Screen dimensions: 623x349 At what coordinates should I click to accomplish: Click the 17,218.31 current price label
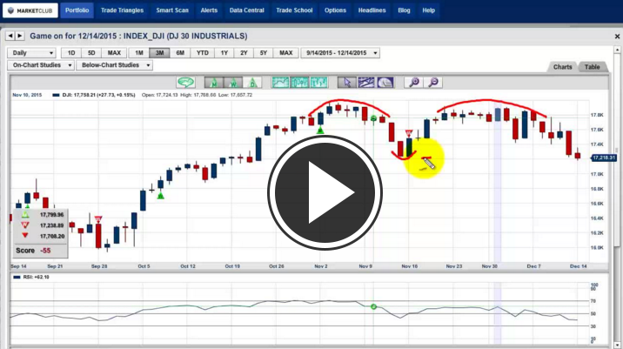(604, 158)
